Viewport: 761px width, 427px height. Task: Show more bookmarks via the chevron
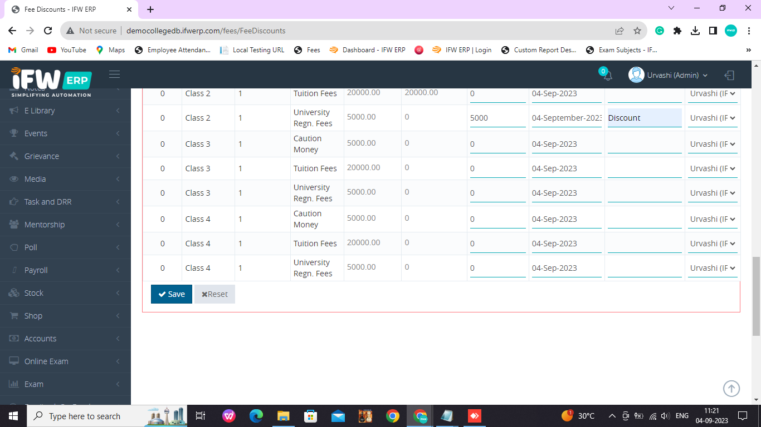pyautogui.click(x=748, y=50)
